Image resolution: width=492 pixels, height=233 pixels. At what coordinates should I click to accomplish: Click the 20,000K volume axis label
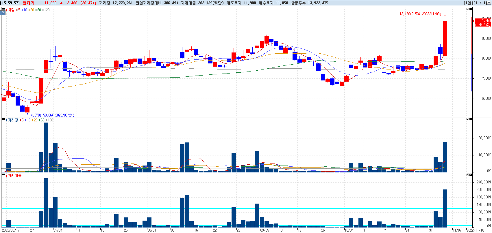pyautogui.click(x=484, y=138)
